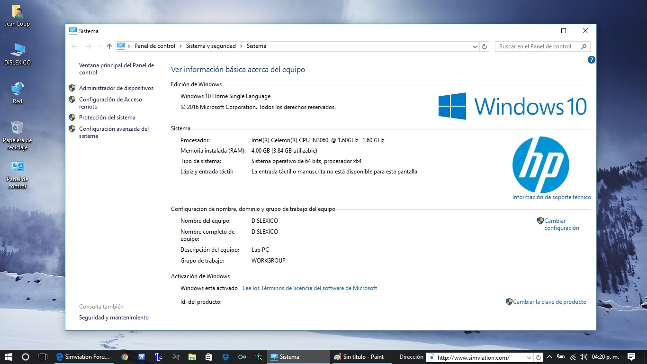Open Dropbox from the taskbar
Image resolution: width=647 pixels, height=364 pixels.
coord(225,357)
